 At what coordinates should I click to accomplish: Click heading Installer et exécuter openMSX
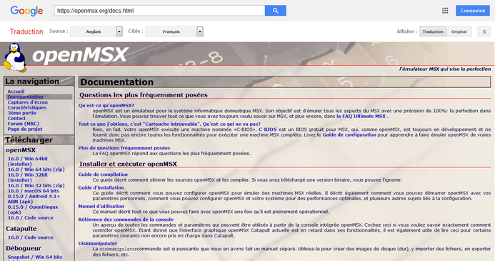(x=128, y=164)
